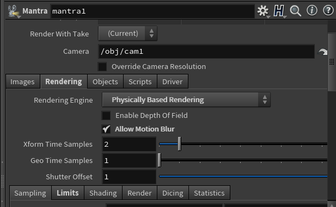
Task: Click the Mantra node type icon
Action: tap(13, 11)
